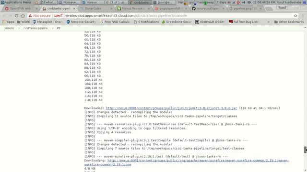Switch to the Videos taskbar window
The width and height of the screenshot is (307, 172).
[x=92, y=2]
